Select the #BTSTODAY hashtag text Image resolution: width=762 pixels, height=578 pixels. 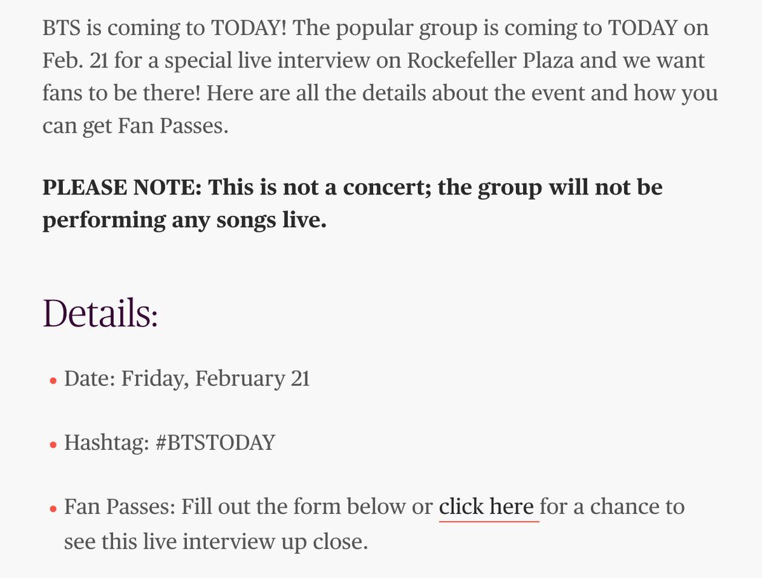[x=215, y=443]
